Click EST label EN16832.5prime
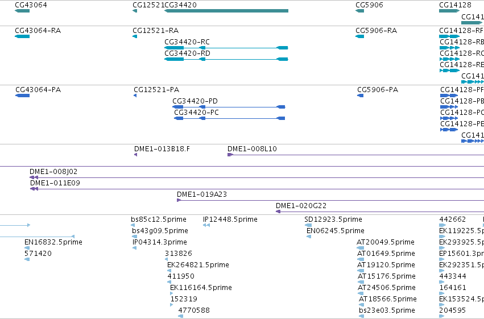This screenshot has height=319, width=484. coord(53,242)
